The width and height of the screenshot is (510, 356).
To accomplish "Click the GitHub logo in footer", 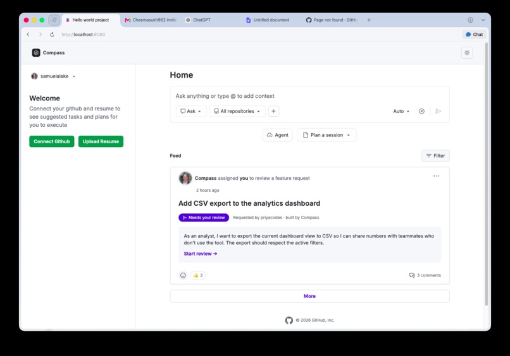I will click(289, 320).
